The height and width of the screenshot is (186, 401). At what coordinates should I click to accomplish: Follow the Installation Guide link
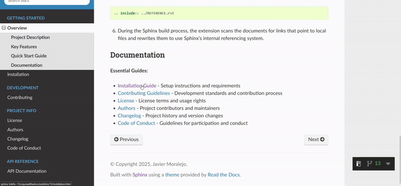coord(137,86)
